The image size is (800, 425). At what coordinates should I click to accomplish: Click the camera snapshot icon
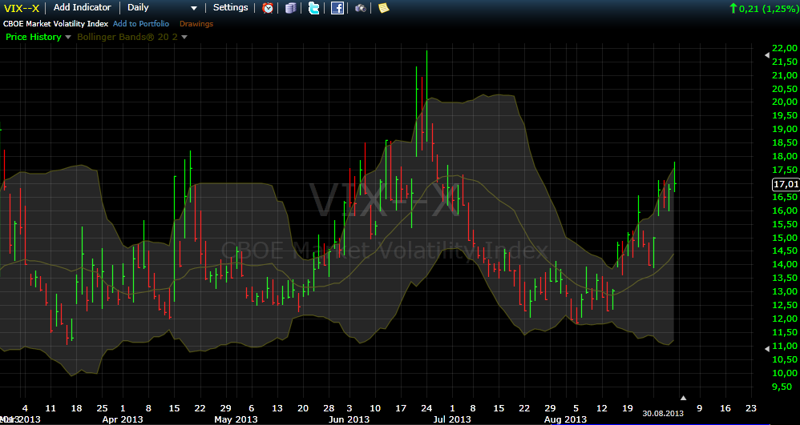click(x=361, y=8)
